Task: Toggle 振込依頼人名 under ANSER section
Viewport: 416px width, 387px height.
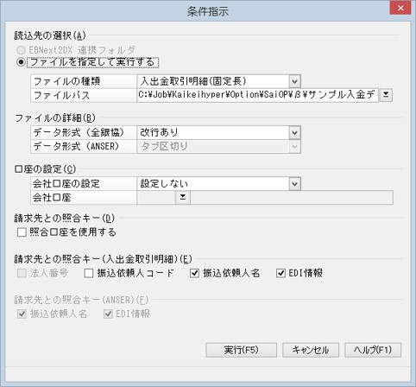Action: [x=22, y=314]
